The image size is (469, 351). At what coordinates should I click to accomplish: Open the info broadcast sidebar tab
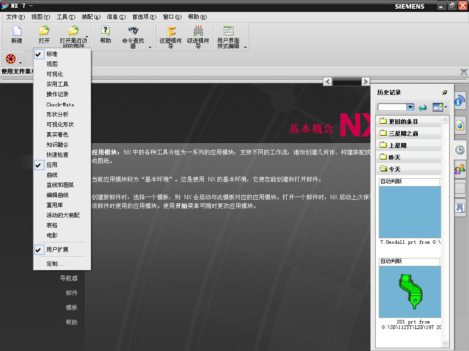pyautogui.click(x=460, y=100)
